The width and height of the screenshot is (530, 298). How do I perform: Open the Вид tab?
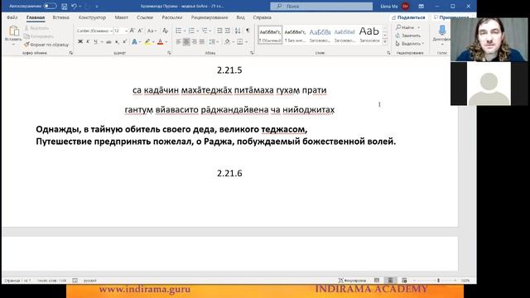tap(240, 17)
